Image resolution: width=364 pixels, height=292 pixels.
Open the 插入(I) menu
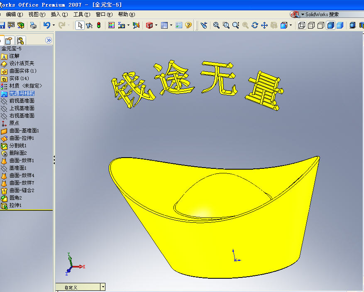(x=59, y=15)
